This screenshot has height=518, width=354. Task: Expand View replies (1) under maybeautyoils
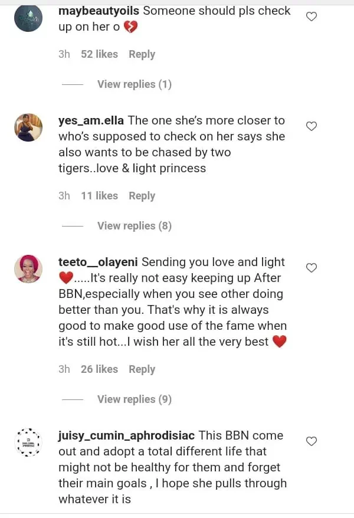pos(134,84)
